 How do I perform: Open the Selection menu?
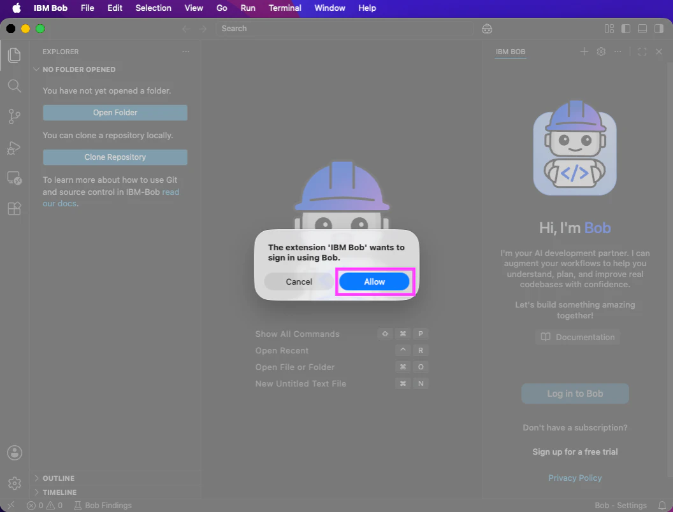click(153, 8)
